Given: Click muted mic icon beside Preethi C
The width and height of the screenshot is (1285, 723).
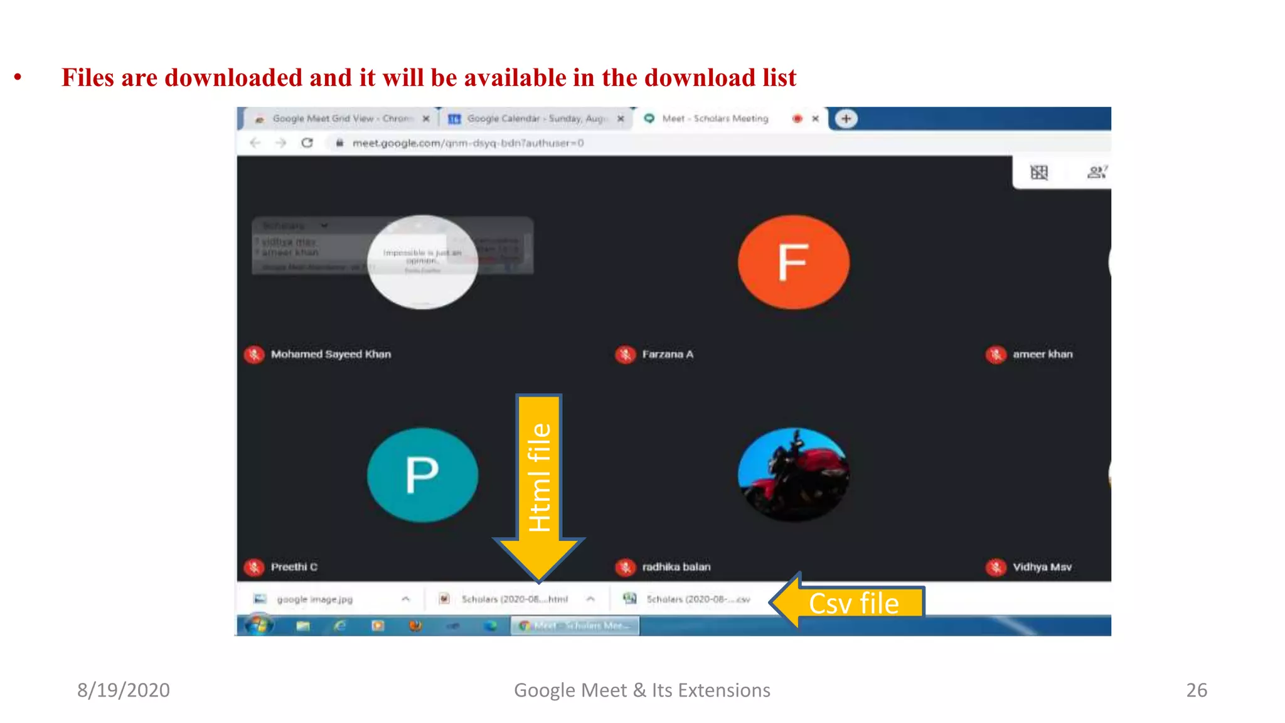Looking at the screenshot, I should (x=254, y=567).
